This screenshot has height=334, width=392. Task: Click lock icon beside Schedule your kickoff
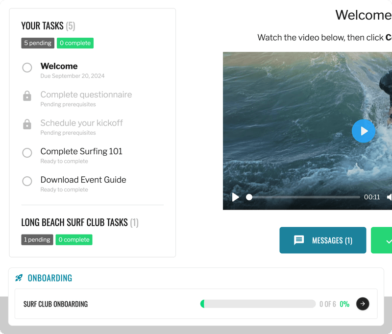(27, 124)
